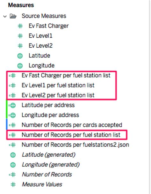
Task: Click the globe icon beside Longitude
Action: tap(20, 66)
